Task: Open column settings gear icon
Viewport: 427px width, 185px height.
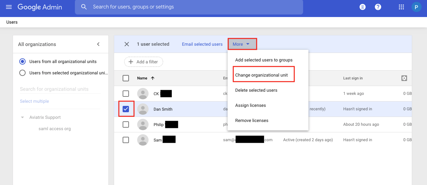Action: (404, 78)
